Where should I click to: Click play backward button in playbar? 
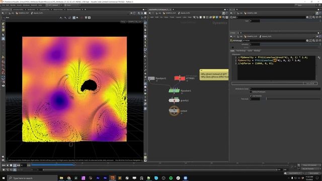coord(8,165)
